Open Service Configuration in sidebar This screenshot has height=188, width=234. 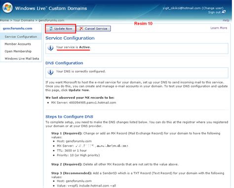coord(21,37)
